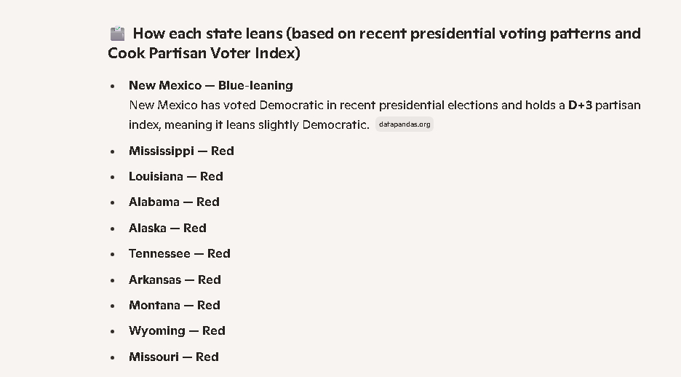Click the 'Wyoming — Red' list item

coord(177,330)
